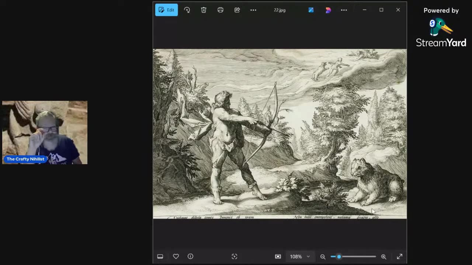Viewport: 472px width, 265px height.
Task: Click the webcam thumbnail of The Crafty Nihilist
Action: 45,132
